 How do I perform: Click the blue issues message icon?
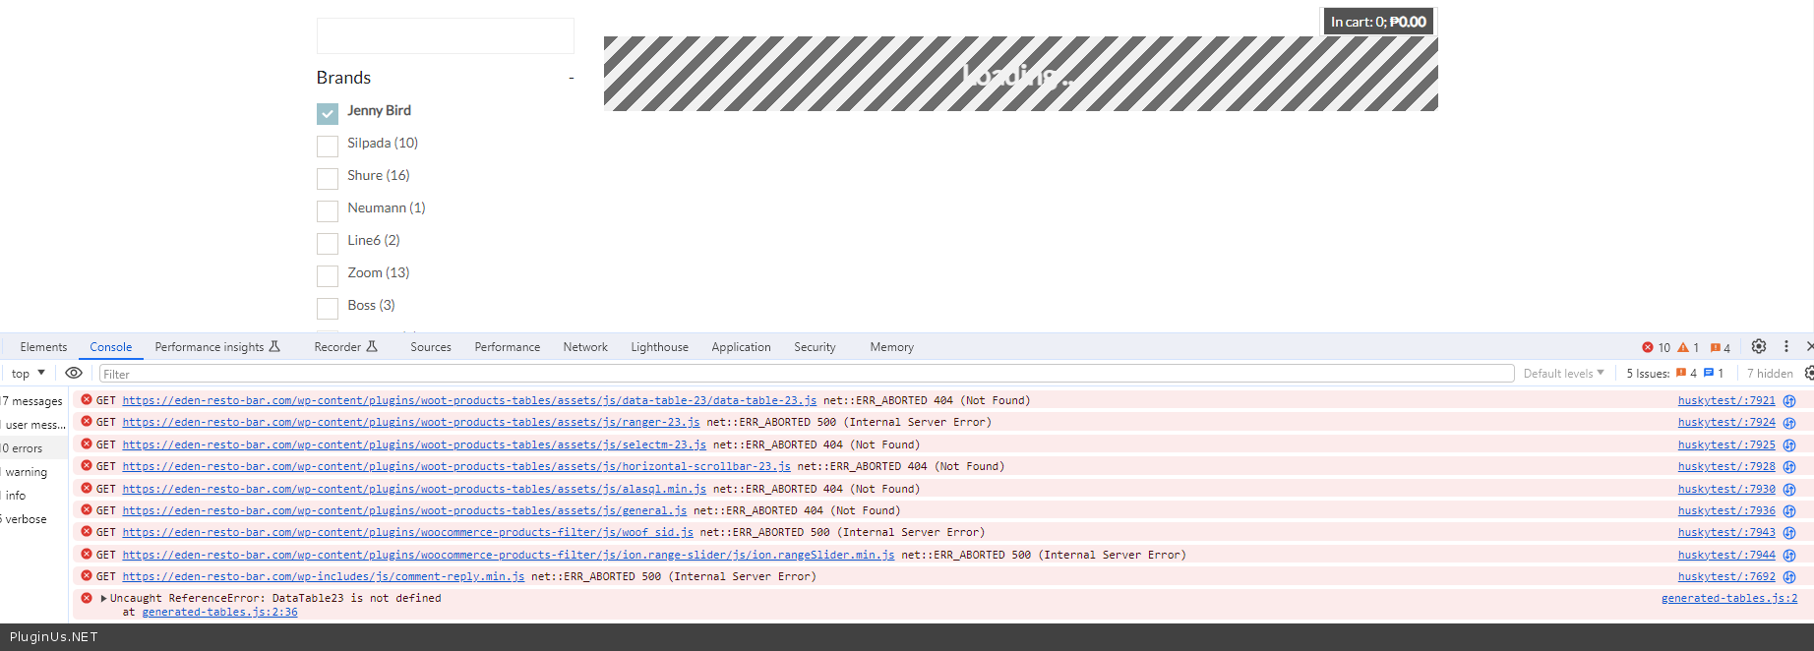(x=1709, y=373)
